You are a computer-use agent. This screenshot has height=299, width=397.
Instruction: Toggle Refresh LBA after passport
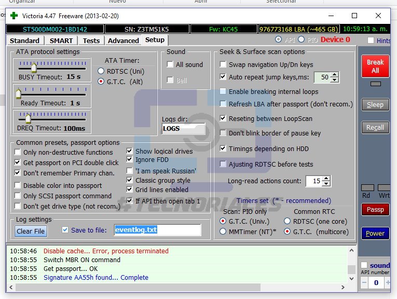point(223,104)
